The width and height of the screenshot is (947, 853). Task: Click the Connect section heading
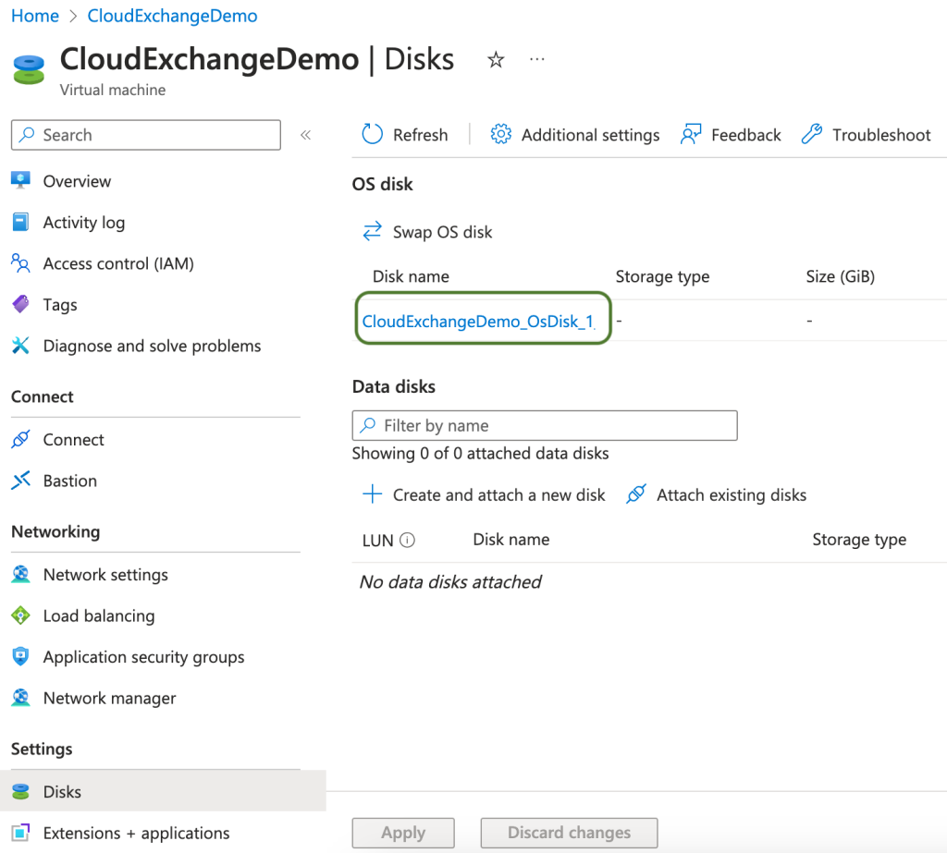(x=43, y=396)
